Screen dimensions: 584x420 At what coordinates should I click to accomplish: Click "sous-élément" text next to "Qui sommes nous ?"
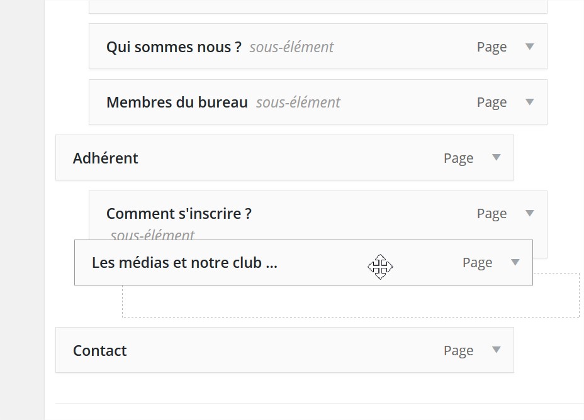(x=291, y=47)
